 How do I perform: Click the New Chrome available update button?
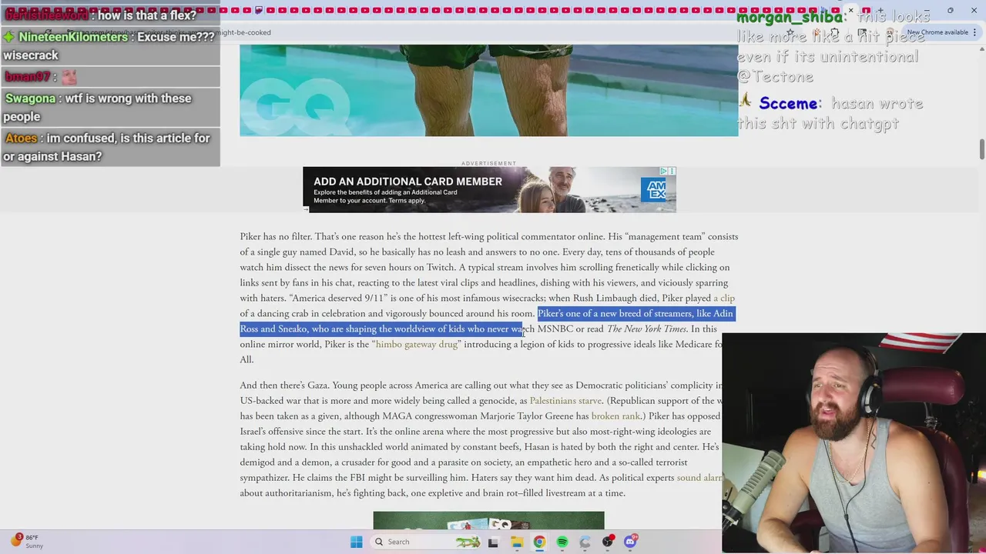click(x=937, y=32)
